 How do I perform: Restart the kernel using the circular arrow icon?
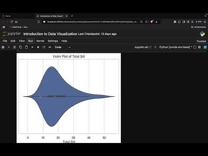click(x=44, y=47)
